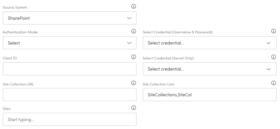Click the chevron arrow in Source System
The width and height of the screenshot is (280, 129).
(129, 18)
